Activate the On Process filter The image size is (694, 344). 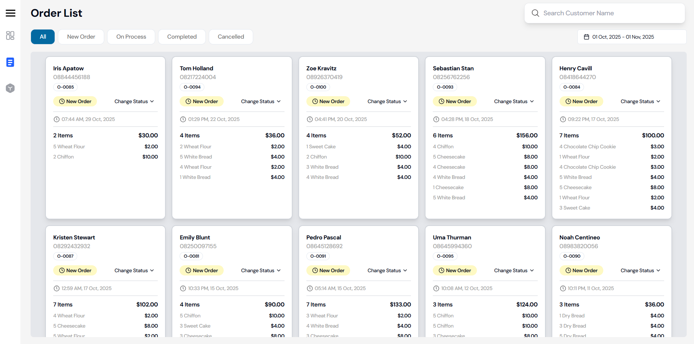(131, 36)
